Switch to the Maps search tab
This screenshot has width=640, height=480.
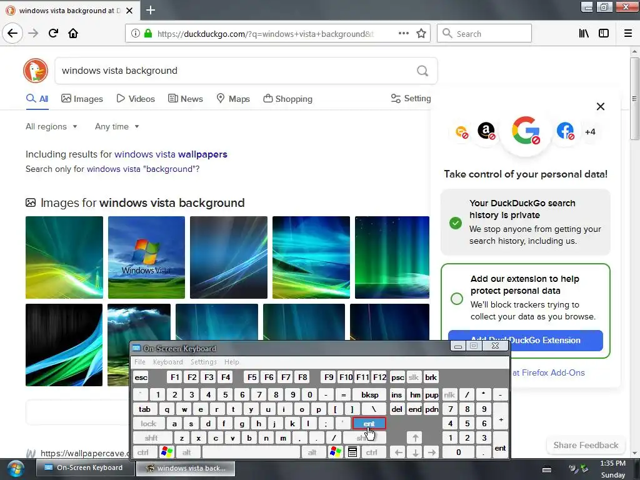coord(233,99)
